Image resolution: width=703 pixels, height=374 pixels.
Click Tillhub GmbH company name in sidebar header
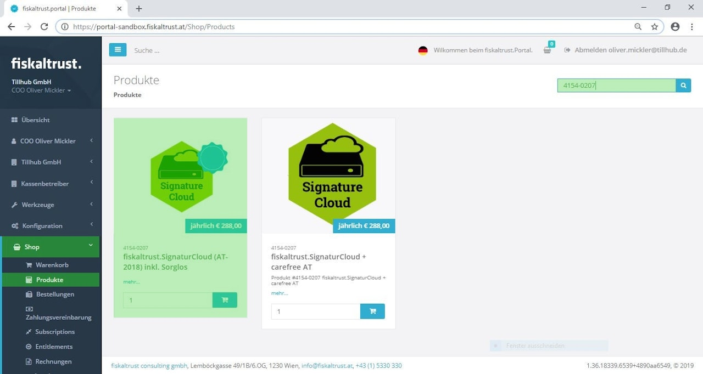31,82
